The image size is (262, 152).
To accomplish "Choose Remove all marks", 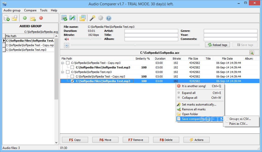I will tap(200, 109).
